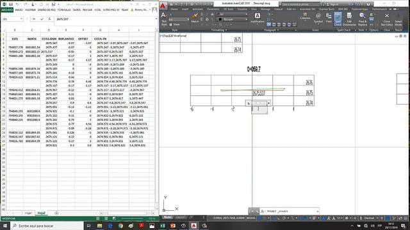Toggle ortho mode in AutoCAD status bar
410x230 pixels.
coord(279,218)
